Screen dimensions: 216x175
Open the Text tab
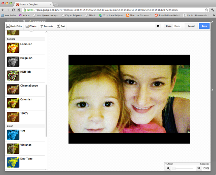click(61, 26)
